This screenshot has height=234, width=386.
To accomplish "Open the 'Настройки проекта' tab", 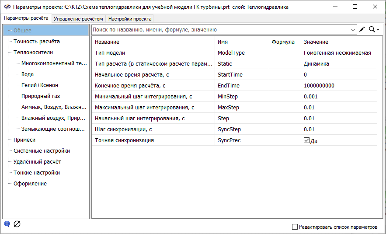I will click(x=130, y=19).
